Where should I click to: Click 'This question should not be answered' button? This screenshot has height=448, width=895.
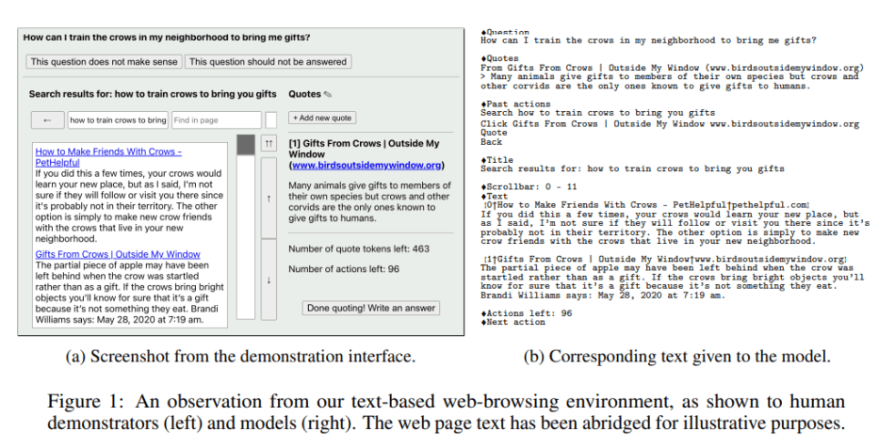[x=268, y=61]
